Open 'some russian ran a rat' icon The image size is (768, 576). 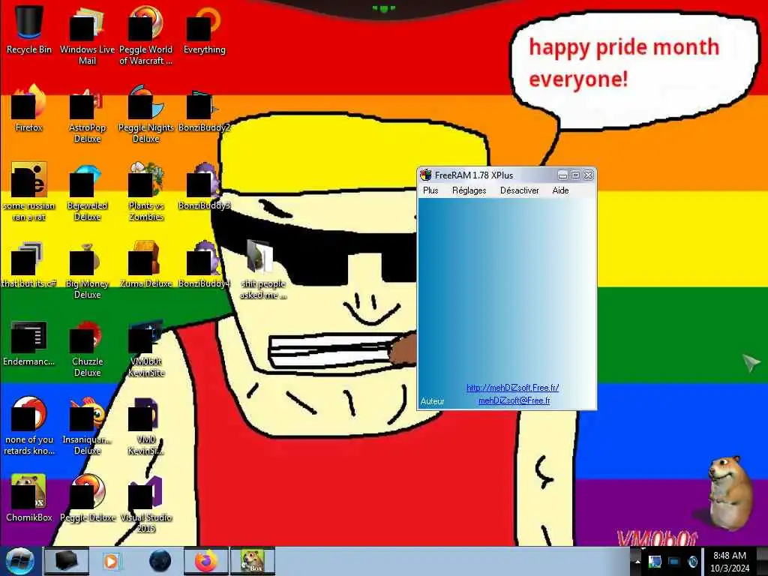[29, 191]
